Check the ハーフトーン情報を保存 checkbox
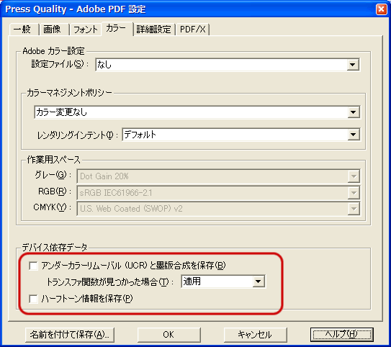The width and height of the screenshot is (391, 347). tap(33, 299)
